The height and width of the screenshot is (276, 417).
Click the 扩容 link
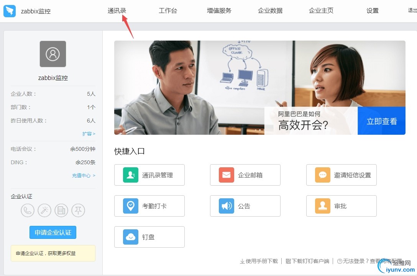[x=89, y=134]
